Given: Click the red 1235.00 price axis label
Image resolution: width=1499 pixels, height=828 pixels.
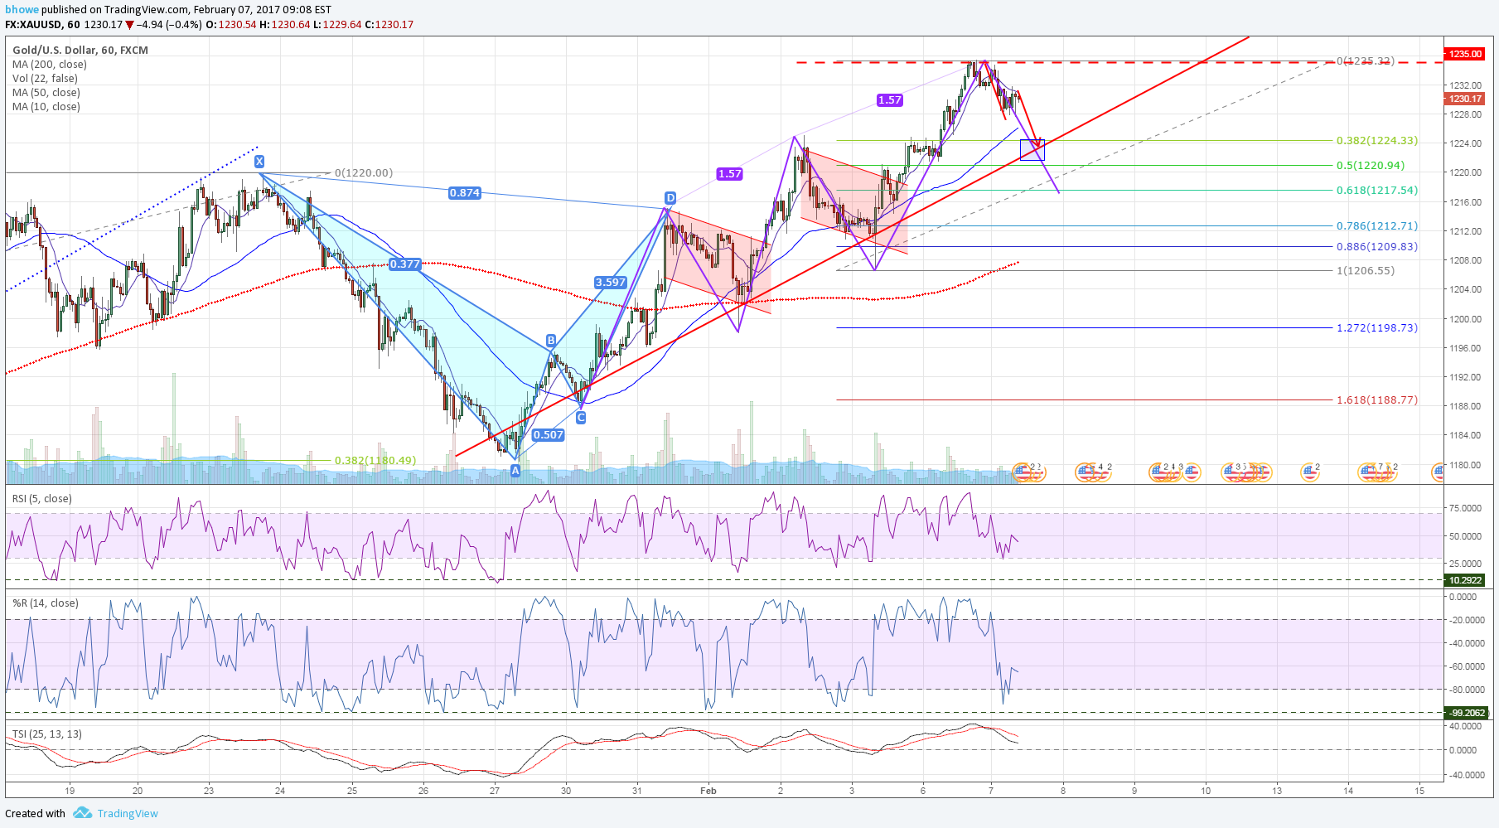Looking at the screenshot, I should coord(1465,54).
